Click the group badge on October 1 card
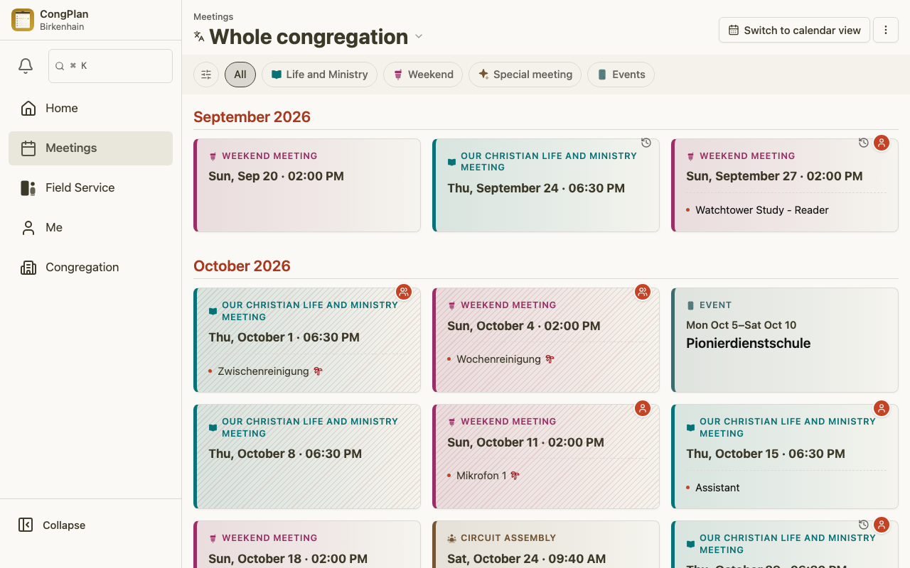 404,292
